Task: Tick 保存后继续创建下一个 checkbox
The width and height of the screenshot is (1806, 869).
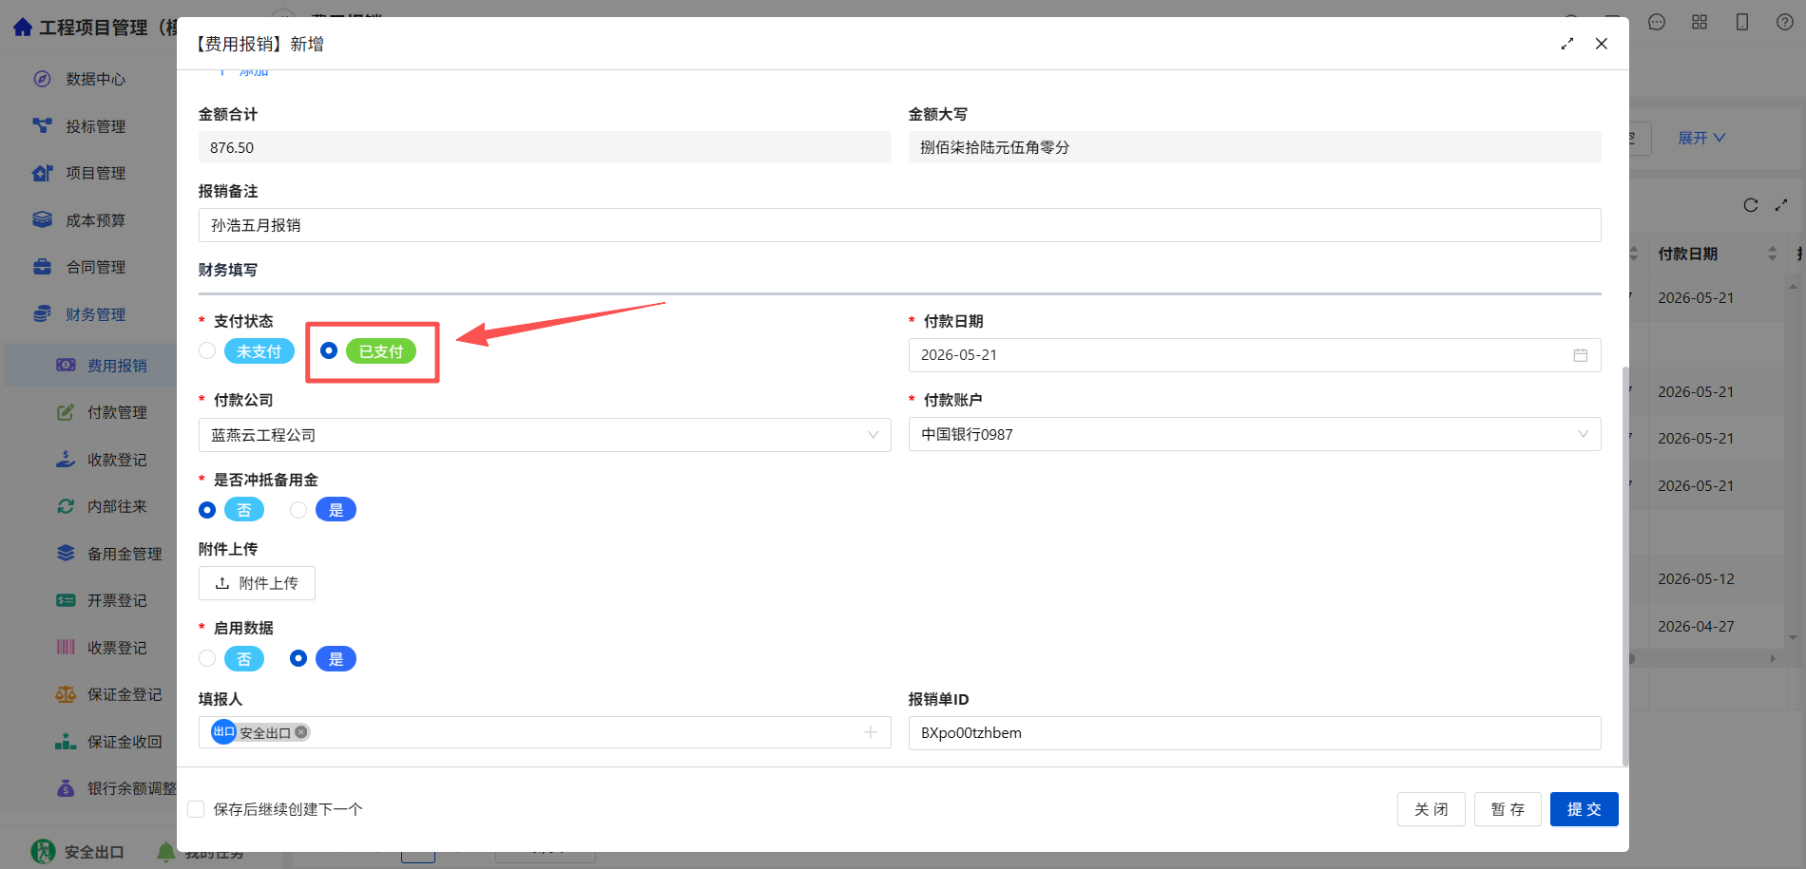Action: tap(196, 809)
